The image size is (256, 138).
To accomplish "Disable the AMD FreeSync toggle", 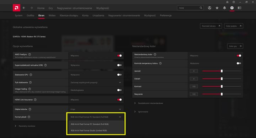I will 119,56.
